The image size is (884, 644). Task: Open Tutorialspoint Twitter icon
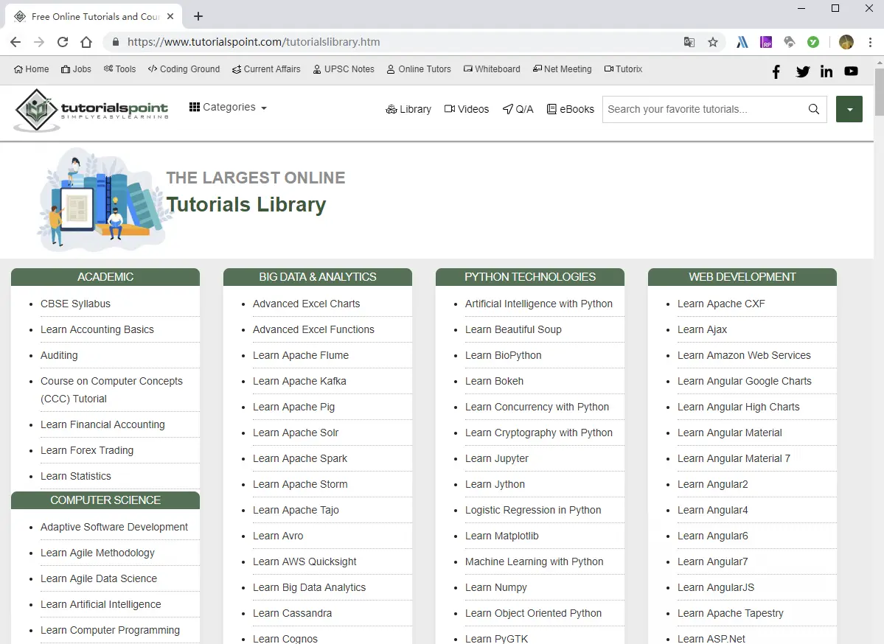pyautogui.click(x=803, y=71)
